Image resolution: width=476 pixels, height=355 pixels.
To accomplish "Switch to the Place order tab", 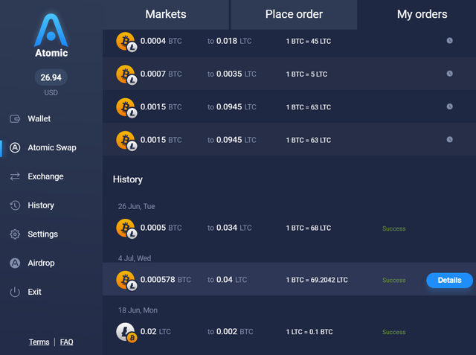I will click(294, 14).
